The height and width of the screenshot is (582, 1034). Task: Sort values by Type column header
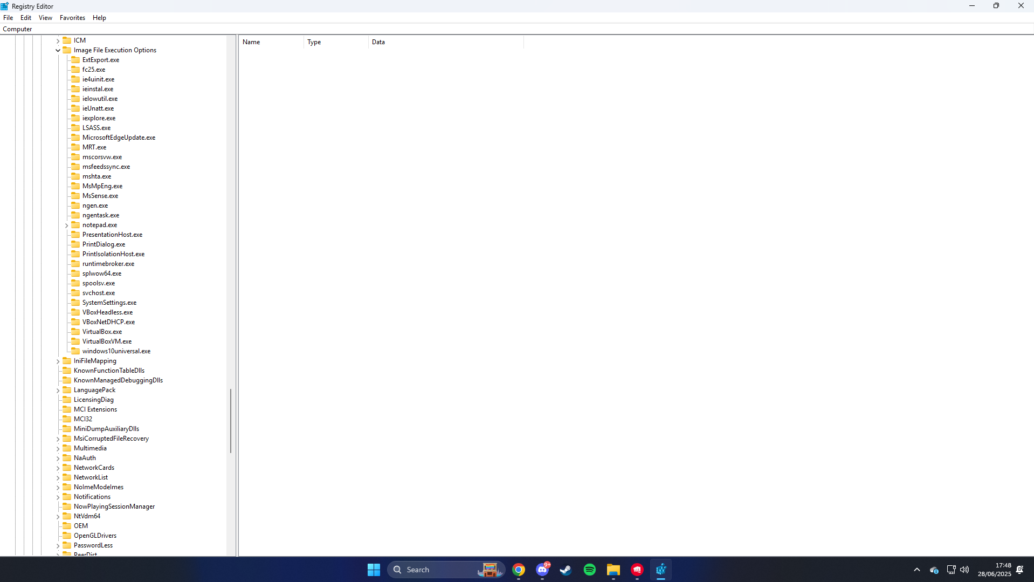pos(336,42)
